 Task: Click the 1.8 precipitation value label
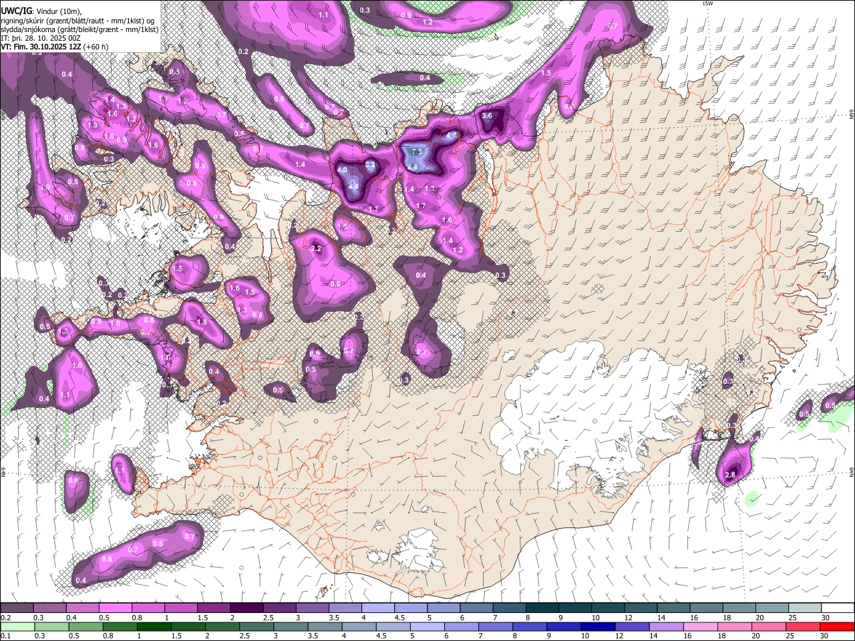202,322
